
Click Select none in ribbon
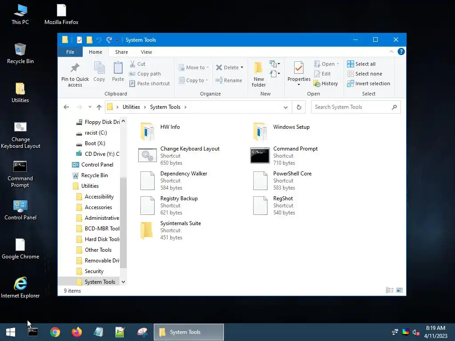364,74
